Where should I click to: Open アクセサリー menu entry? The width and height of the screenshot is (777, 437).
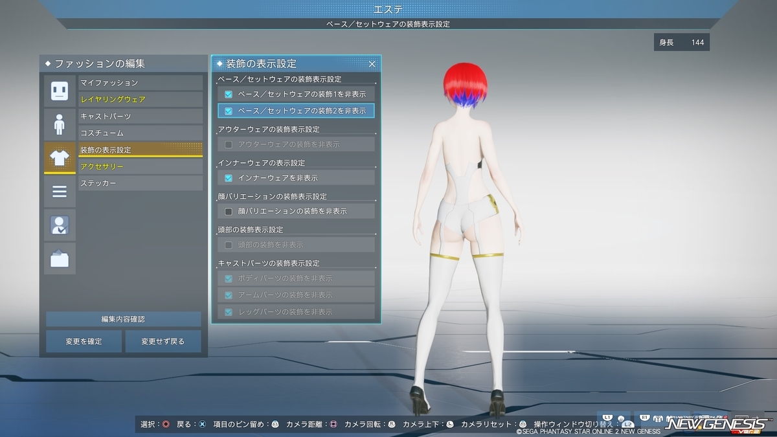pyautogui.click(x=141, y=166)
